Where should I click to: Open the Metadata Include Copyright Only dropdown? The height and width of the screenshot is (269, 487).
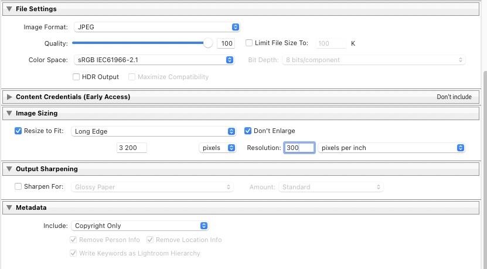139,226
